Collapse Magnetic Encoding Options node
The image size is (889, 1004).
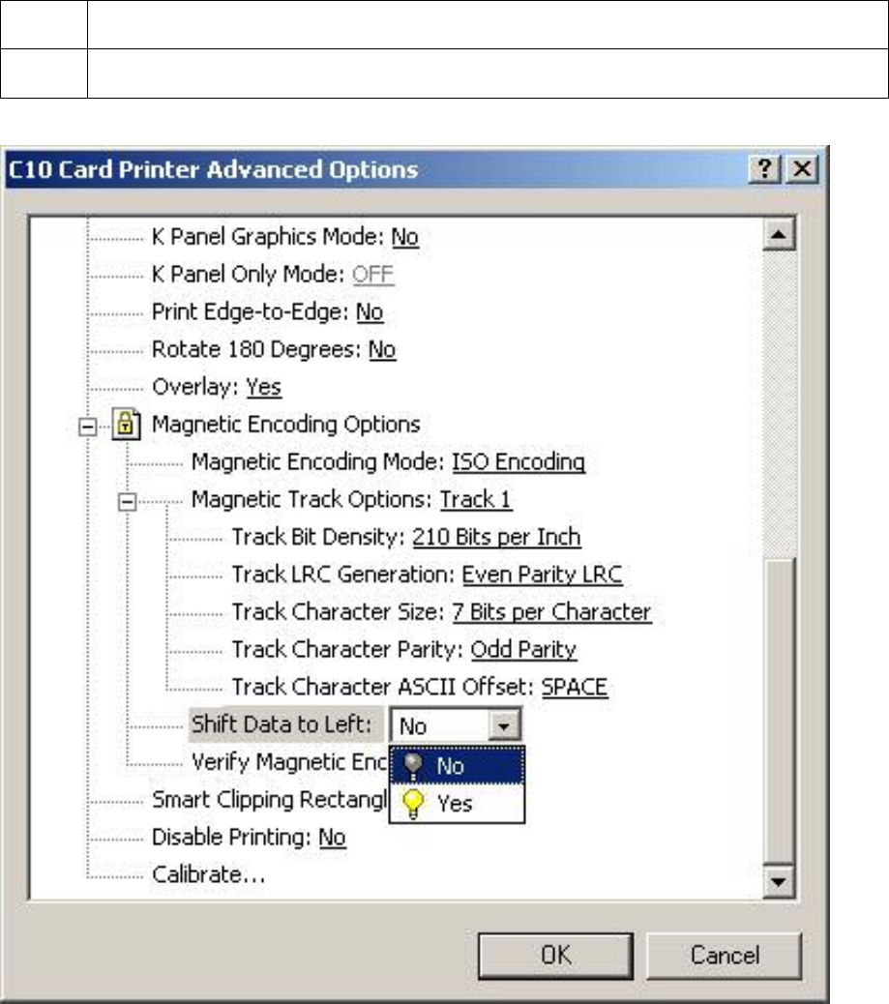88,427
